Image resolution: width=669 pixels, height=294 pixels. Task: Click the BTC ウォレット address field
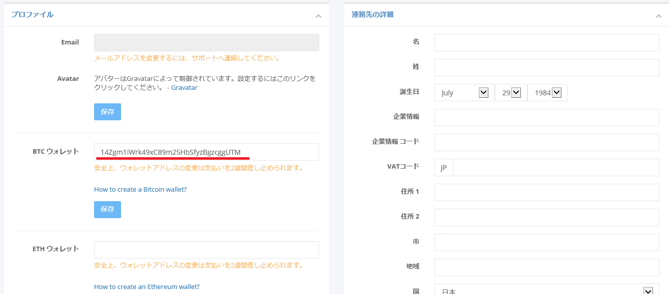pyautogui.click(x=206, y=152)
